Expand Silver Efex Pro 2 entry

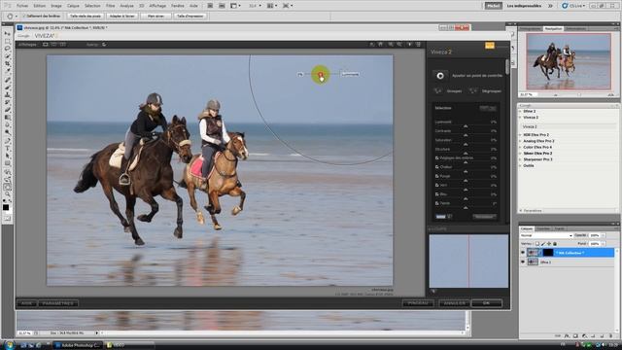tap(520, 154)
